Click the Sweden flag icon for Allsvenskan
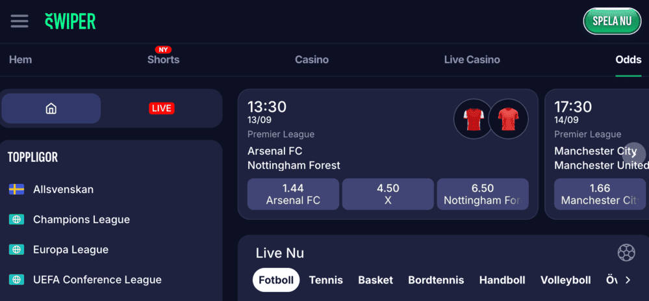 16,190
